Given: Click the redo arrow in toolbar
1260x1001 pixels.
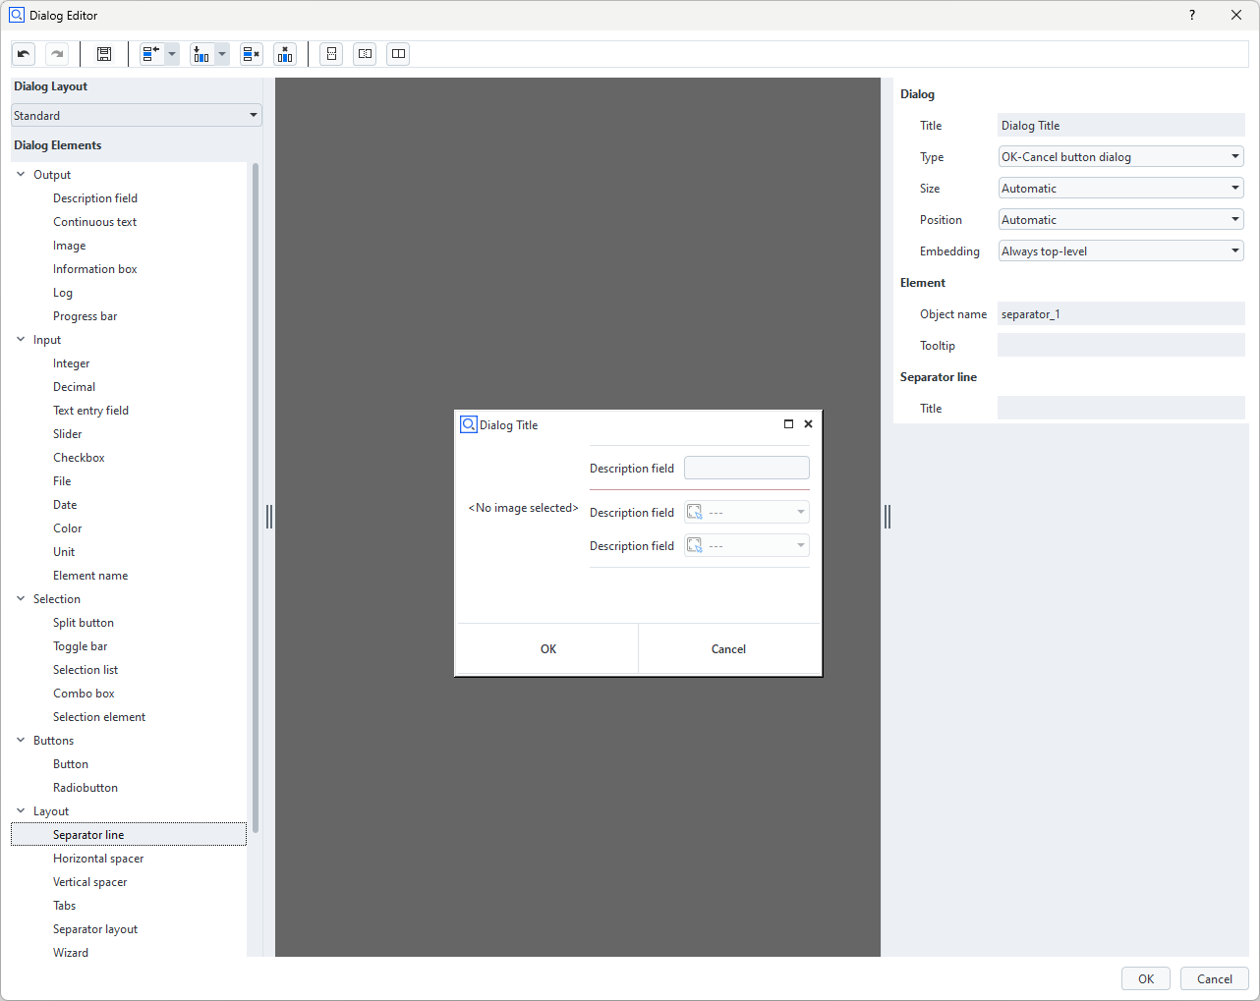Looking at the screenshot, I should click(x=57, y=54).
